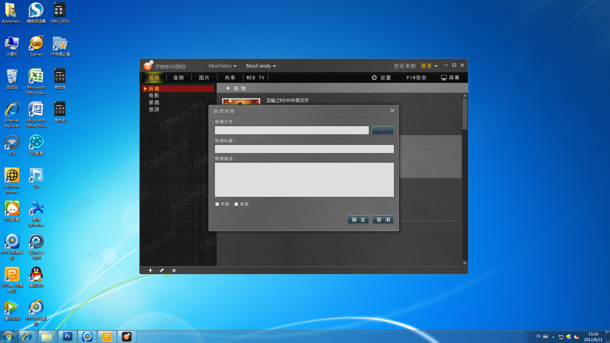Open the 搜狗浏览器 desktop shortcut
This screenshot has height=343, width=610.
pyautogui.click(x=36, y=13)
